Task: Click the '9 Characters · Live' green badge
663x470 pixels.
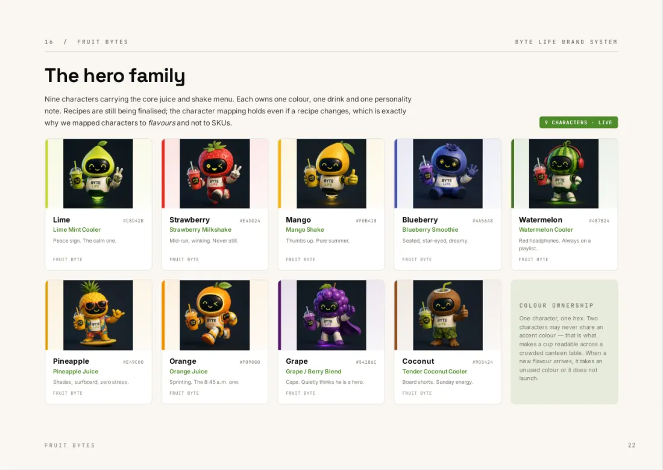Action: tap(579, 122)
